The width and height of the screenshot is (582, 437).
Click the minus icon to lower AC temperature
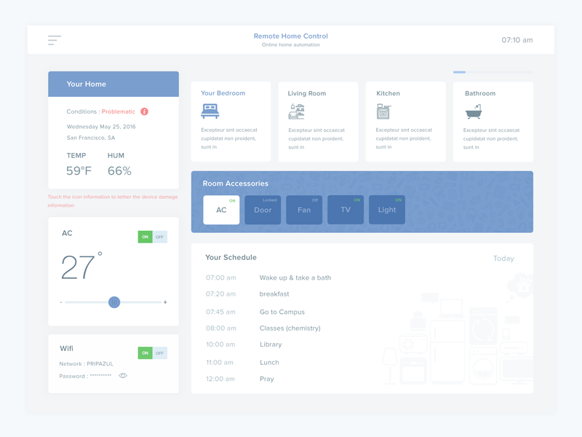(x=61, y=302)
